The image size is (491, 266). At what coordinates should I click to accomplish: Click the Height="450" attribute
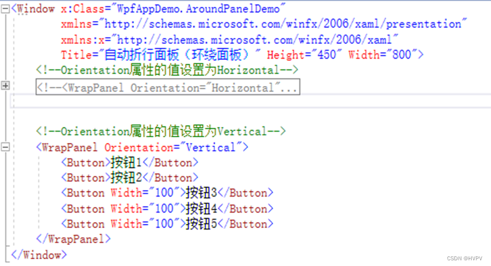click(x=304, y=55)
